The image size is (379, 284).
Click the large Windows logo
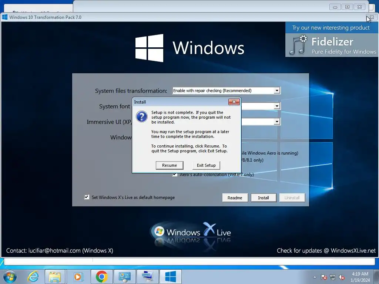[x=149, y=48]
